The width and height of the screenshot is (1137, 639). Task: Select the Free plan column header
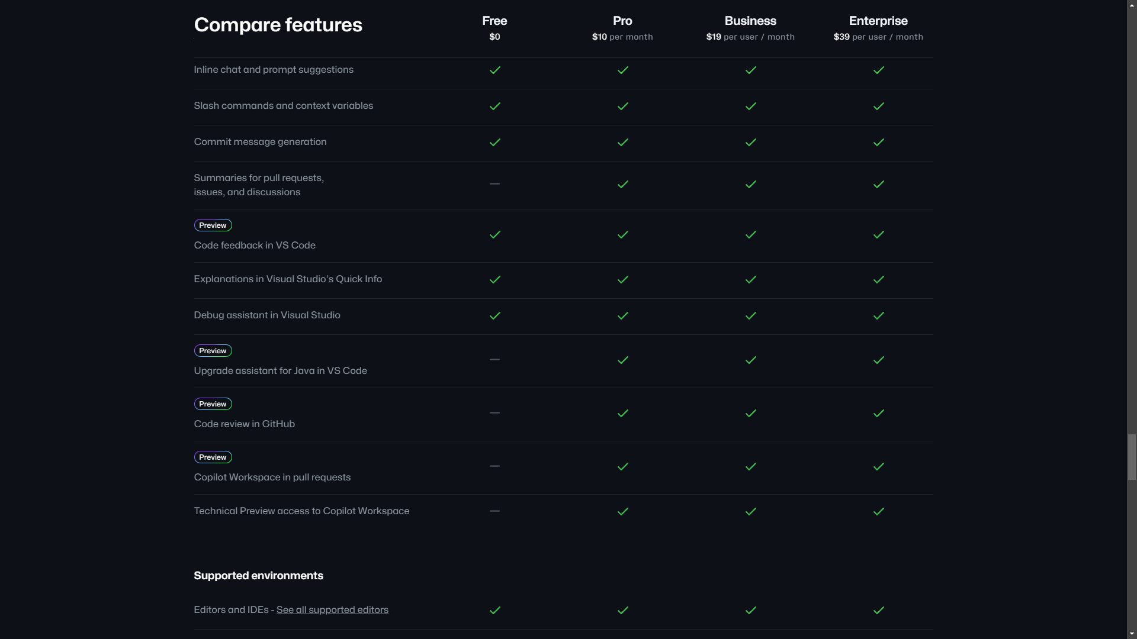tap(494, 21)
